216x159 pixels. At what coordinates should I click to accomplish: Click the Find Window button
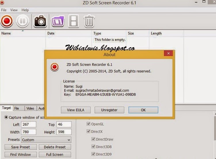(x=20, y=155)
